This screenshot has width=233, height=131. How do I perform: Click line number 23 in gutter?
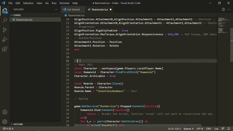[x=67, y=68]
